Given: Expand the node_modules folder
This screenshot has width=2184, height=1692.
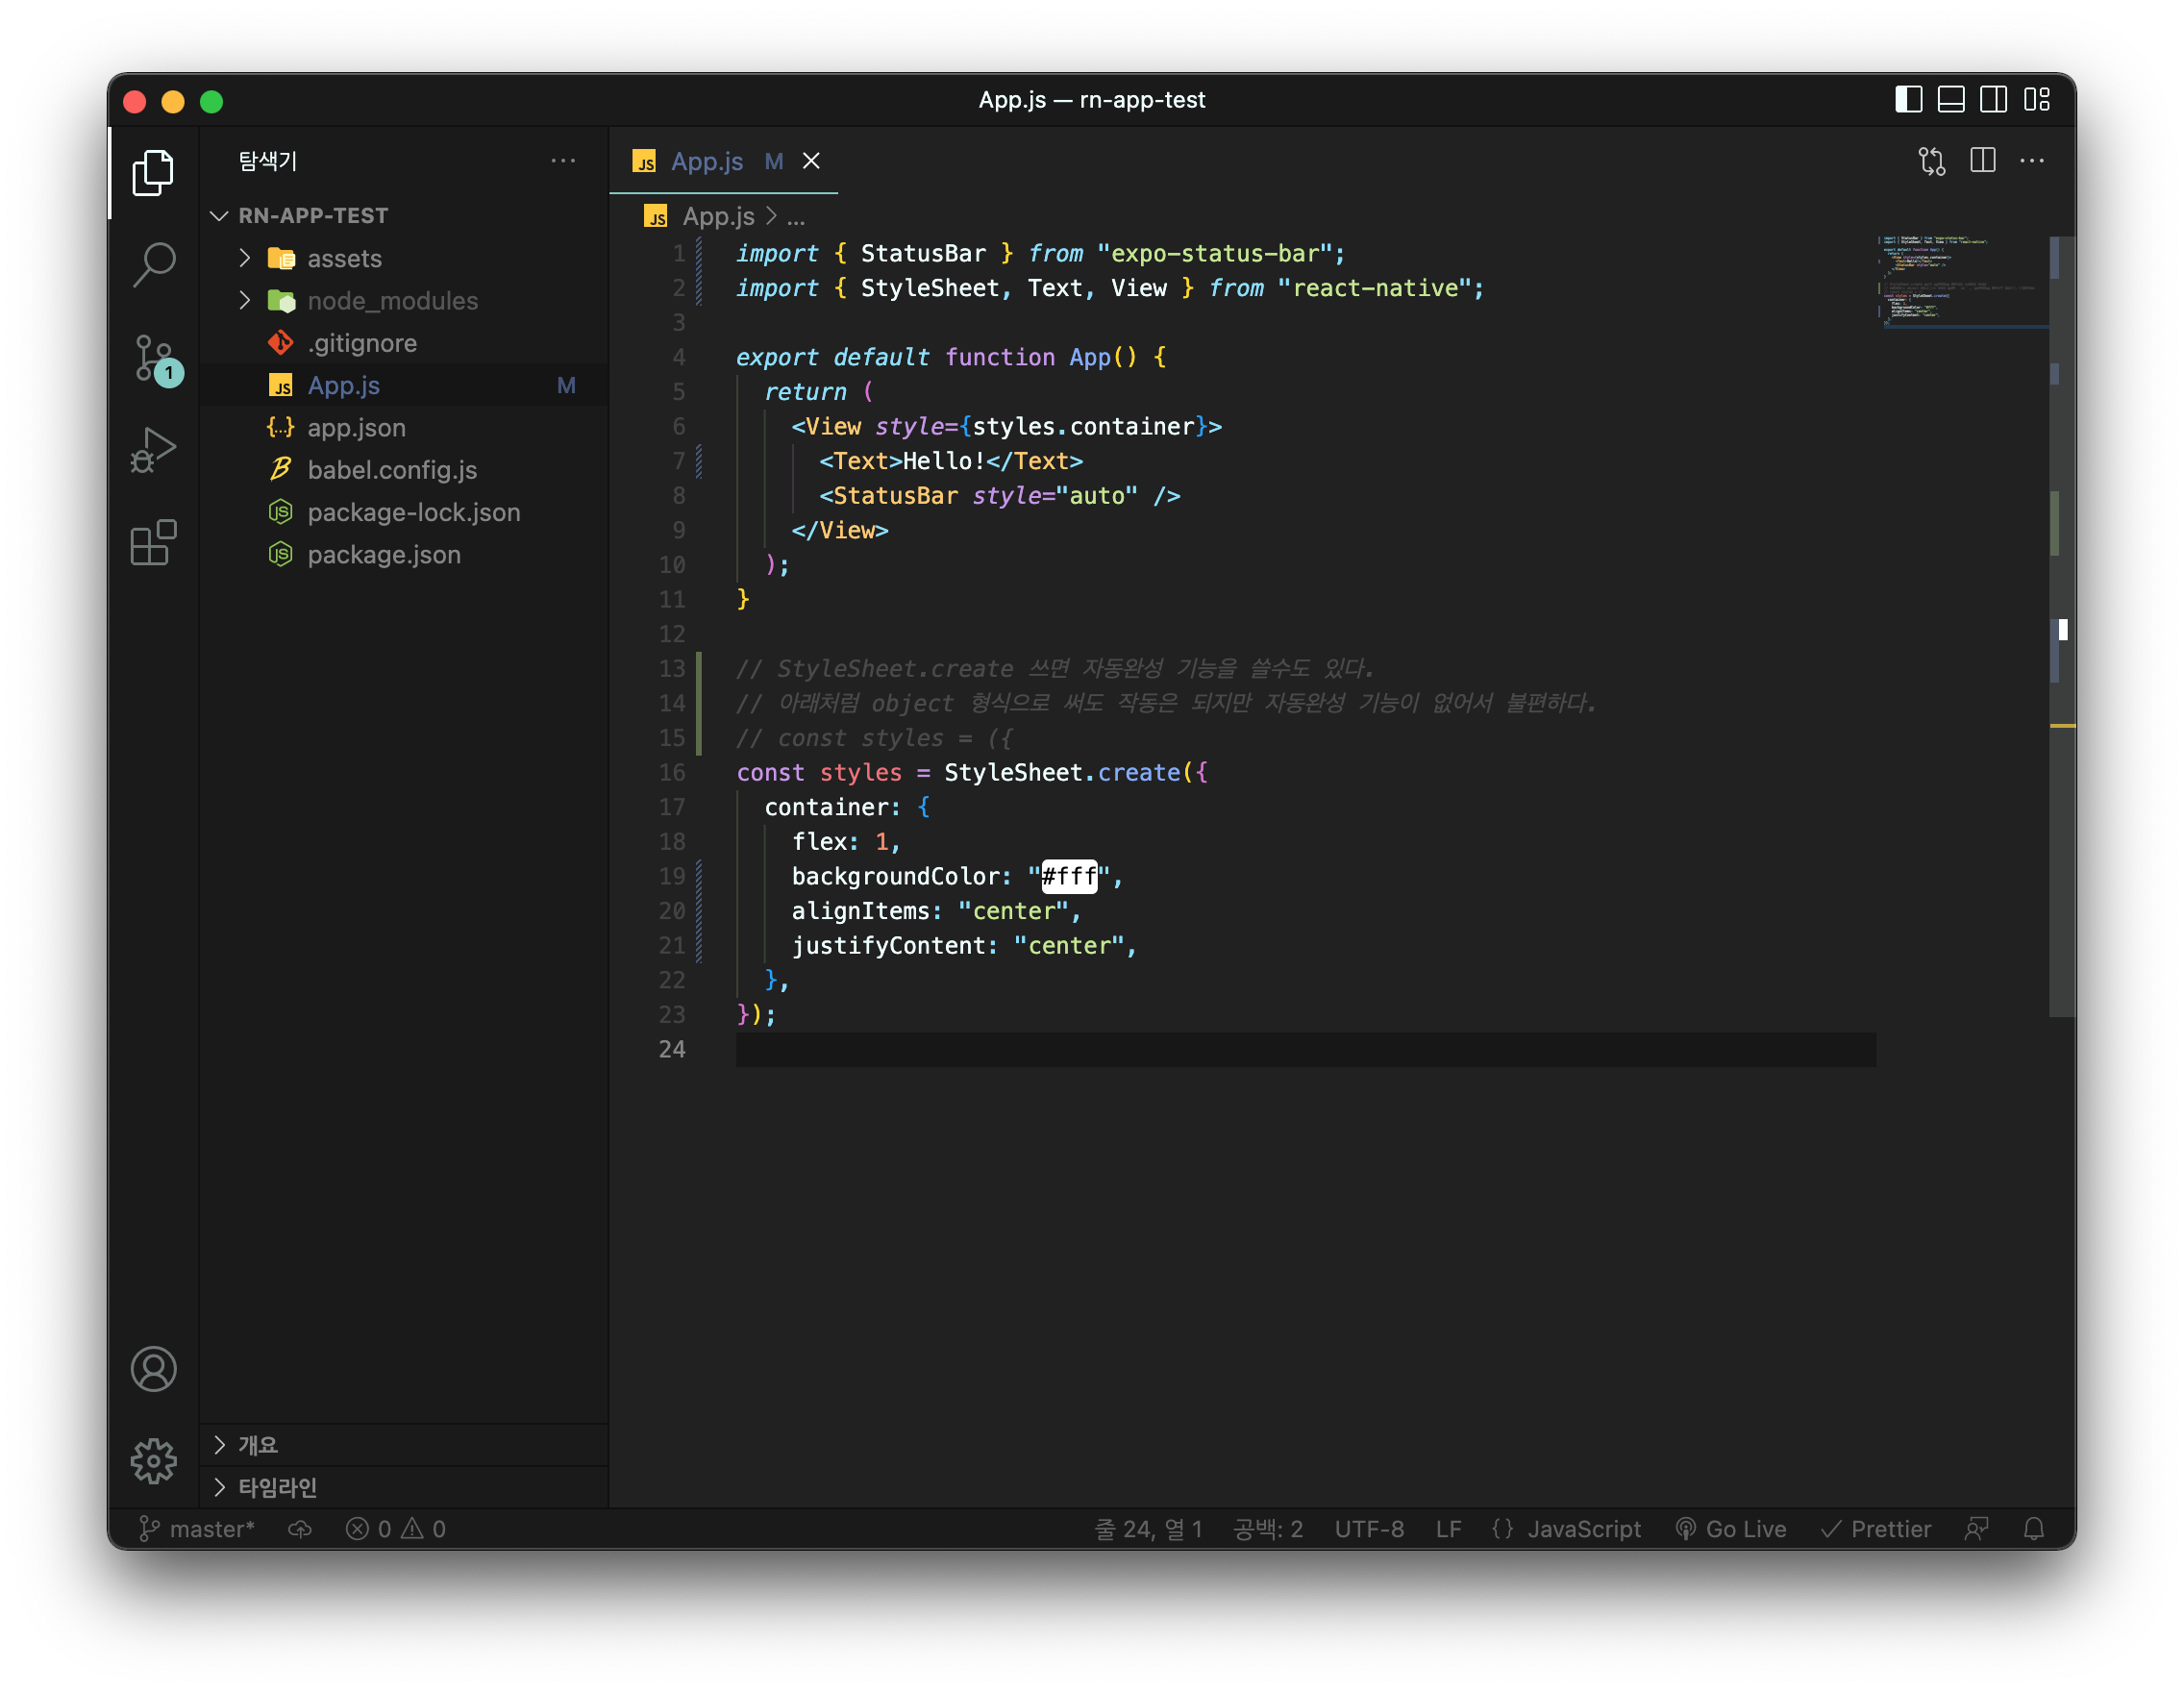Looking at the screenshot, I should pyautogui.click(x=391, y=301).
